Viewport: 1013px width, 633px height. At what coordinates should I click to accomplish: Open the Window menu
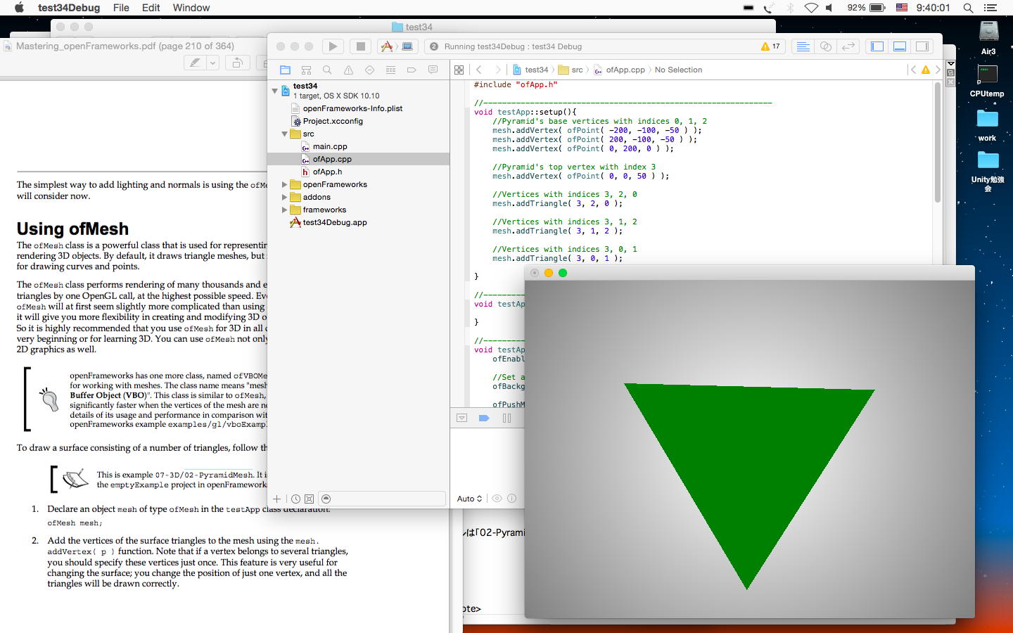[191, 8]
